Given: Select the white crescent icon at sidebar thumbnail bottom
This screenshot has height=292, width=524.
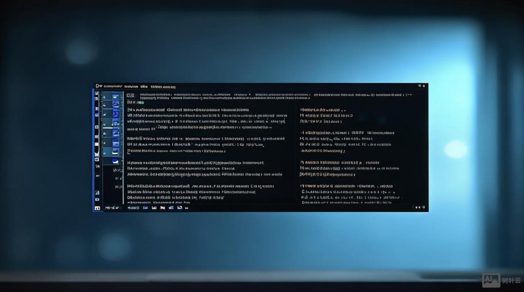Looking at the screenshot, I should click(115, 161).
